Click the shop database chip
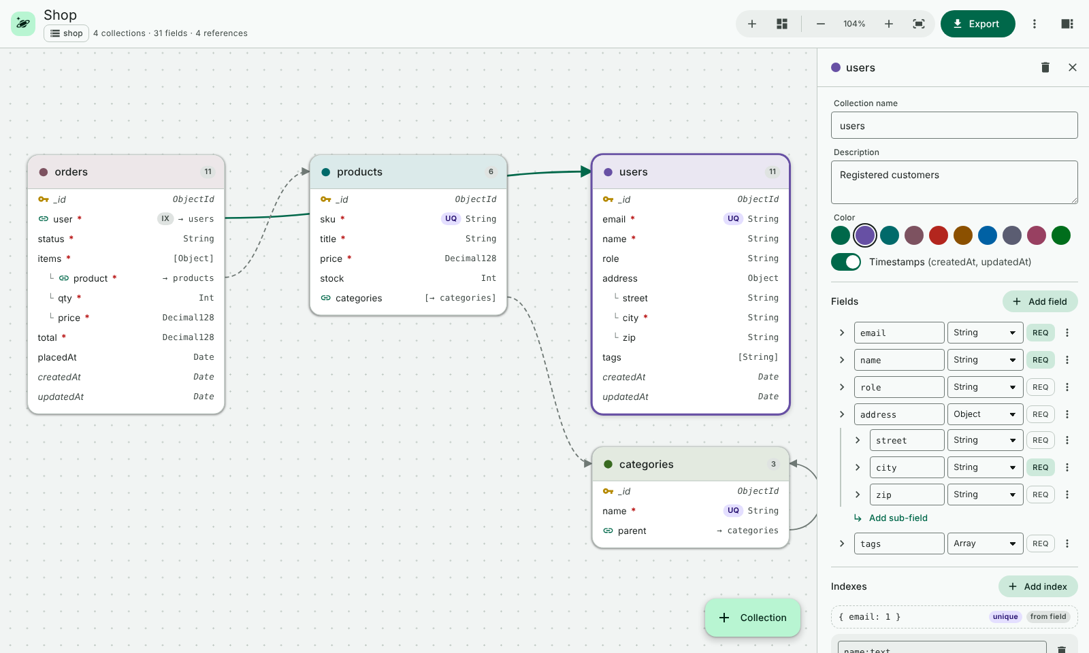1089x653 pixels. pos(66,33)
